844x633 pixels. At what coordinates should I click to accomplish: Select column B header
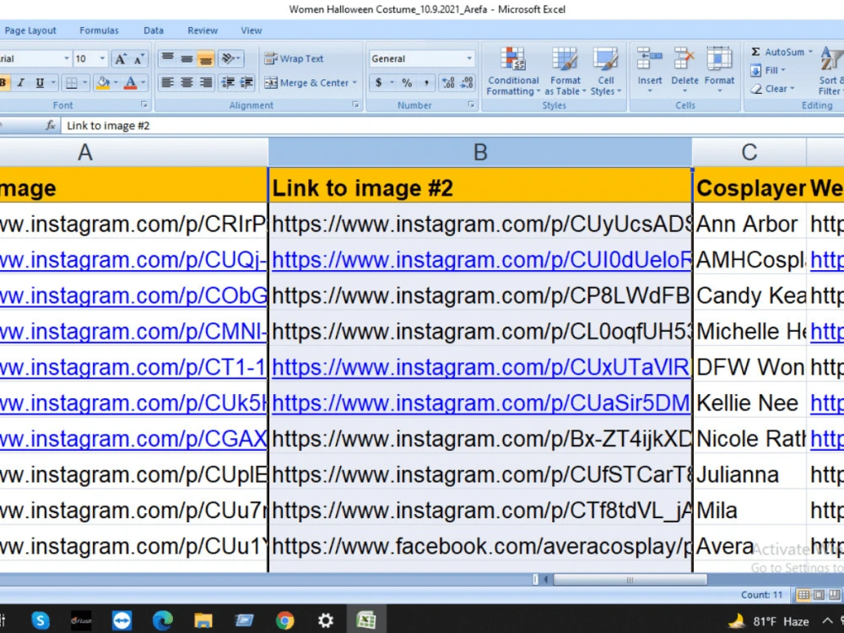tap(480, 152)
